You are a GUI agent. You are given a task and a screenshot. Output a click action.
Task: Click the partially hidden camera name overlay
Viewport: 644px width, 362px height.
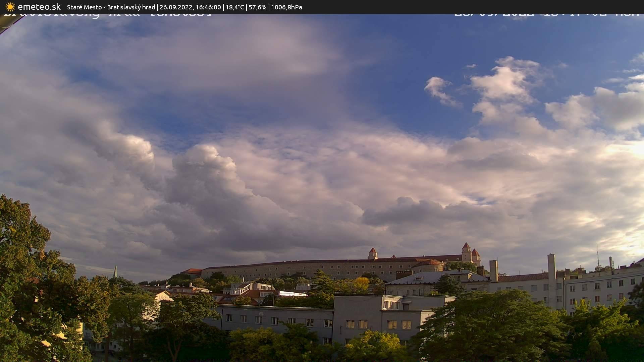pos(107,15)
